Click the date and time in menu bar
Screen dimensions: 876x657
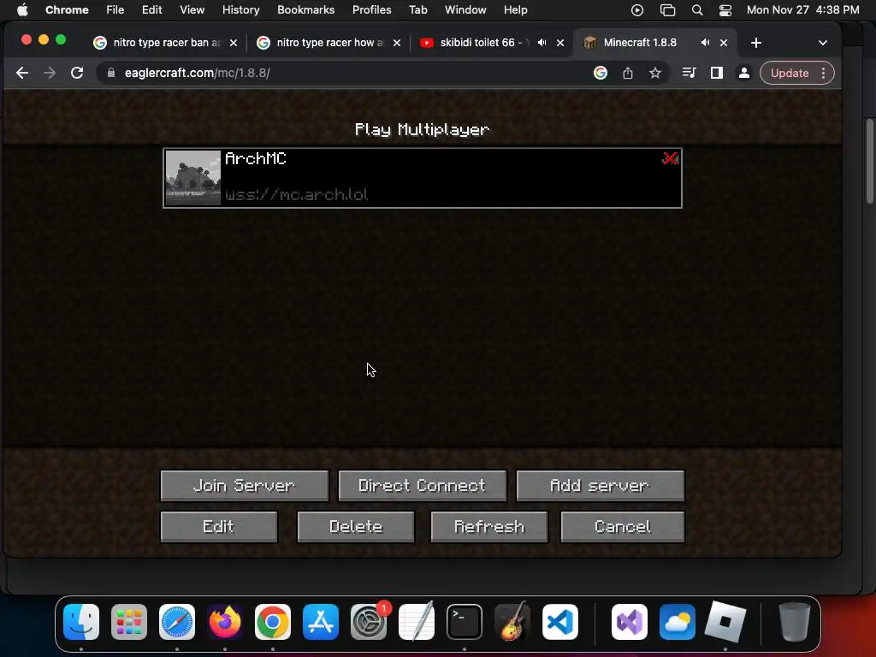(802, 9)
